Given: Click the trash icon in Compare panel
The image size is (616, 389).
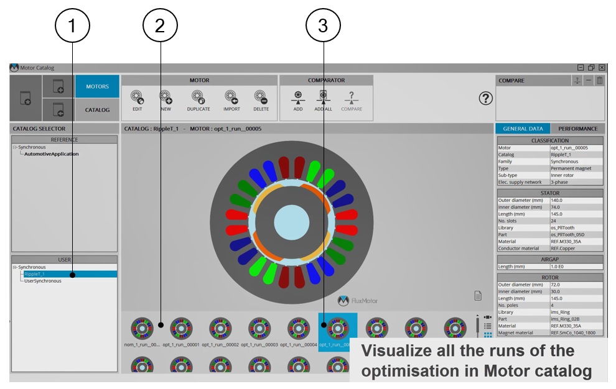Looking at the screenshot, I should [x=599, y=80].
